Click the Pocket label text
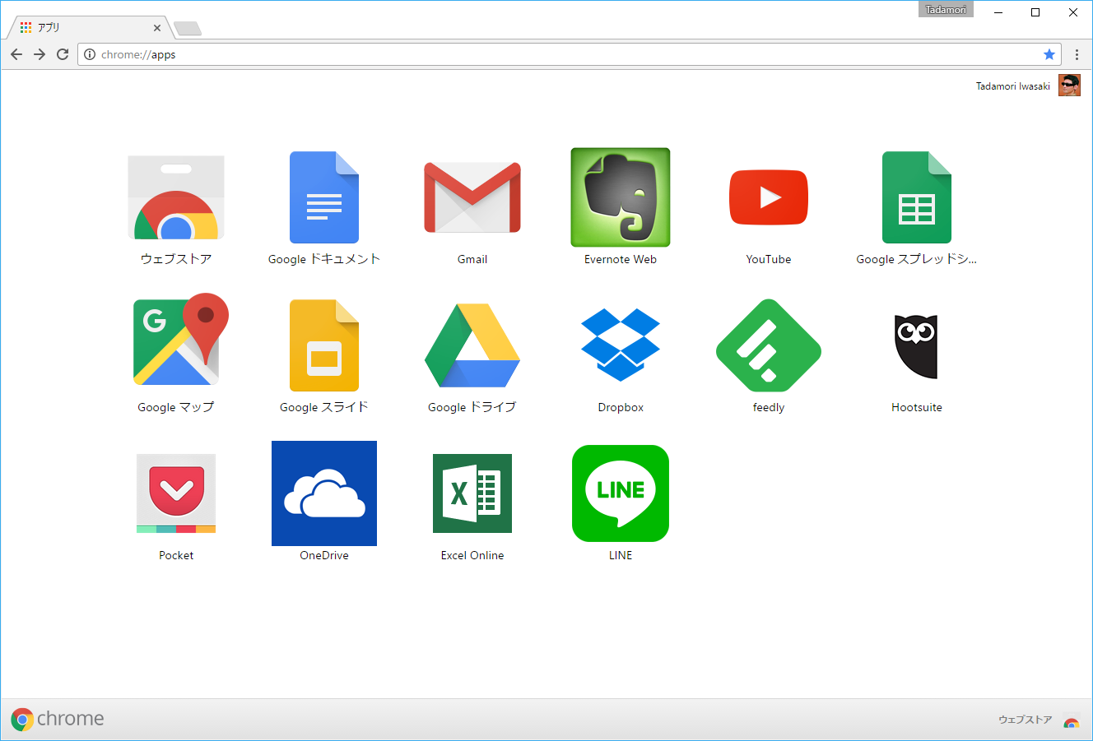 (176, 555)
